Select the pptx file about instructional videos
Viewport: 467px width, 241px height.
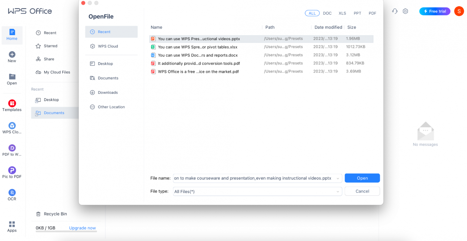pos(261,39)
